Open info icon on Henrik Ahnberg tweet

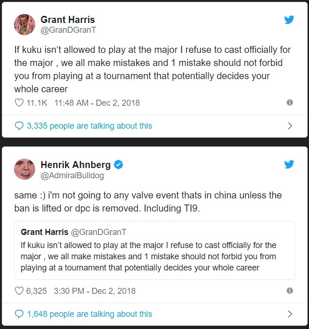pos(290,291)
